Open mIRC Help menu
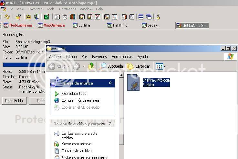Viewport: 238px width, 159px height. tap(99, 9)
